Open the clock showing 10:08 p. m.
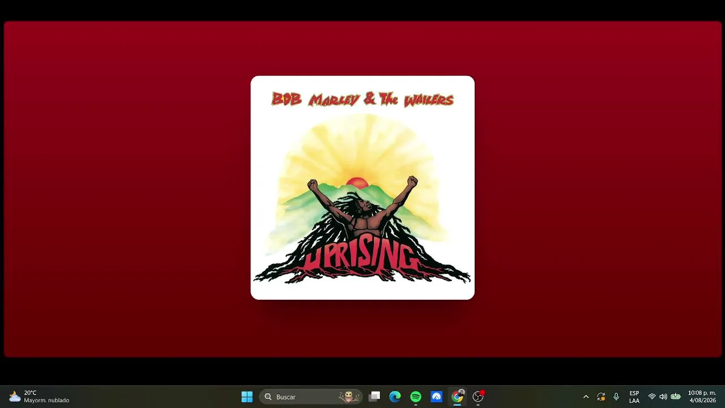This screenshot has height=408, width=725. tap(702, 397)
